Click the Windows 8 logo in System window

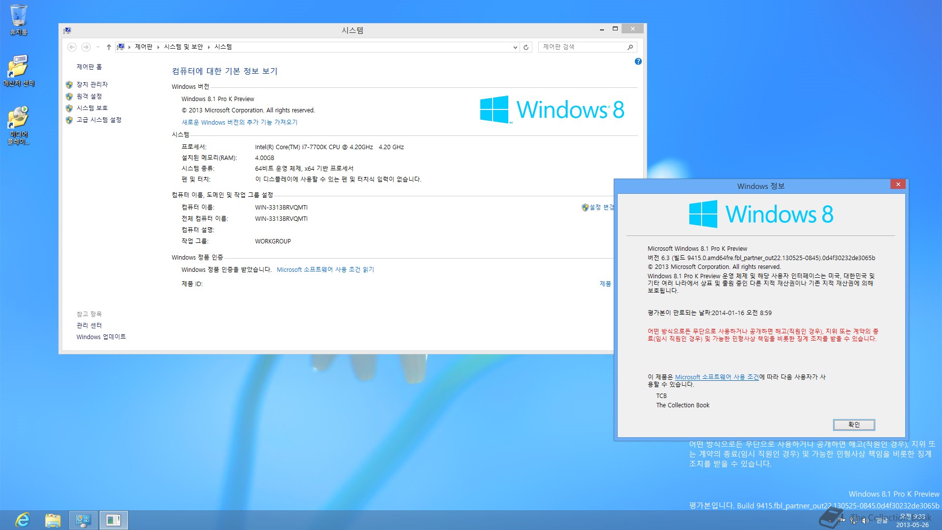coord(552,109)
